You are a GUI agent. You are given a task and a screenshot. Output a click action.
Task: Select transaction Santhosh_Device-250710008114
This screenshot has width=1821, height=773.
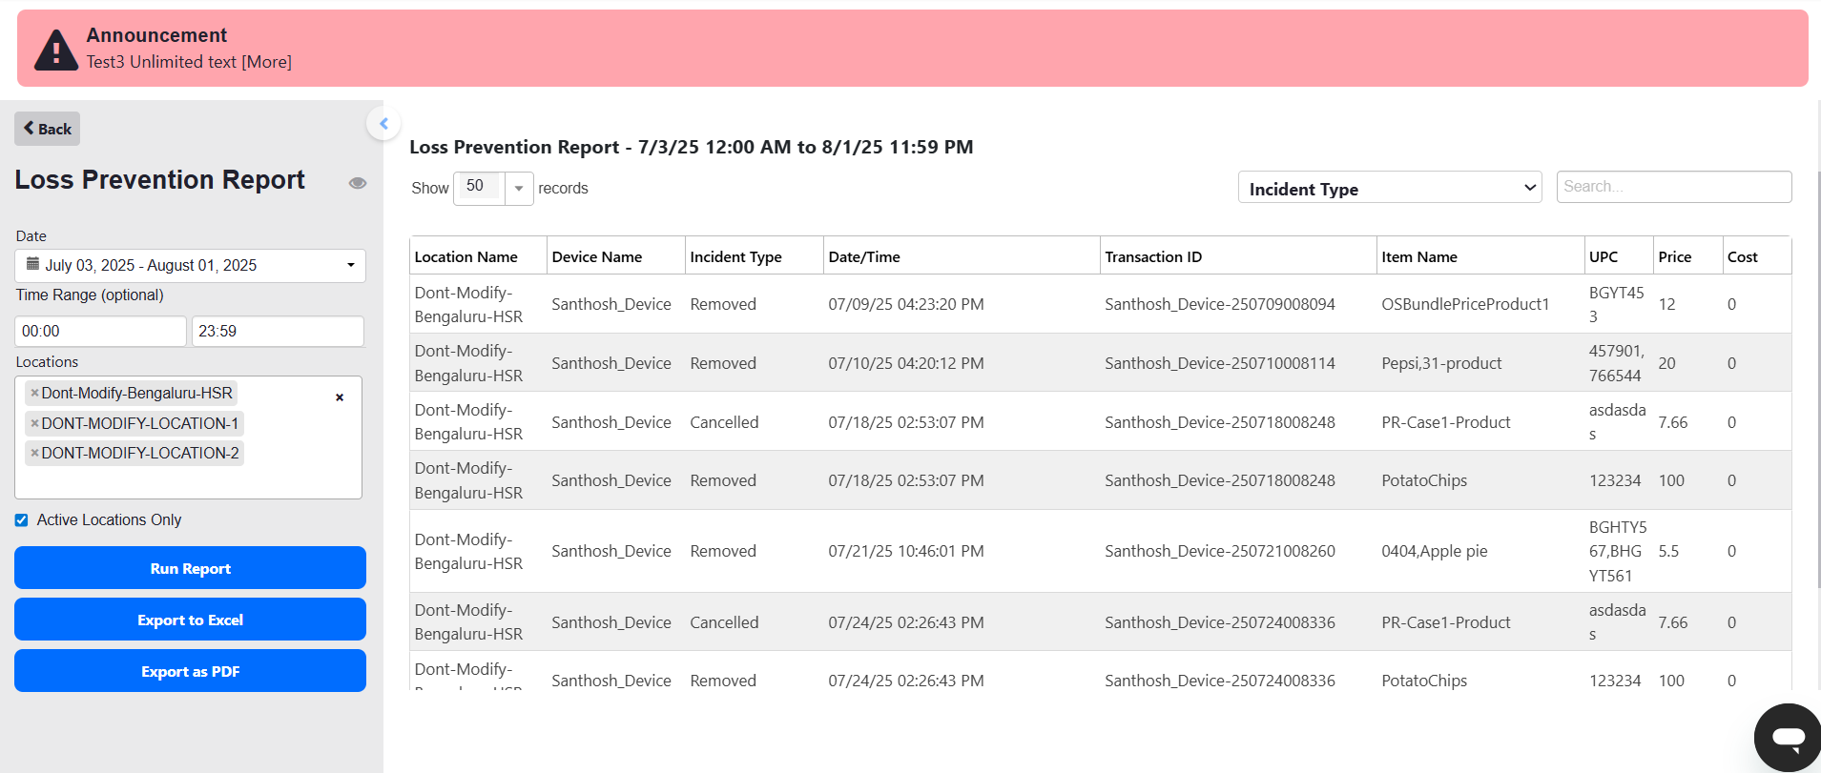point(1220,363)
